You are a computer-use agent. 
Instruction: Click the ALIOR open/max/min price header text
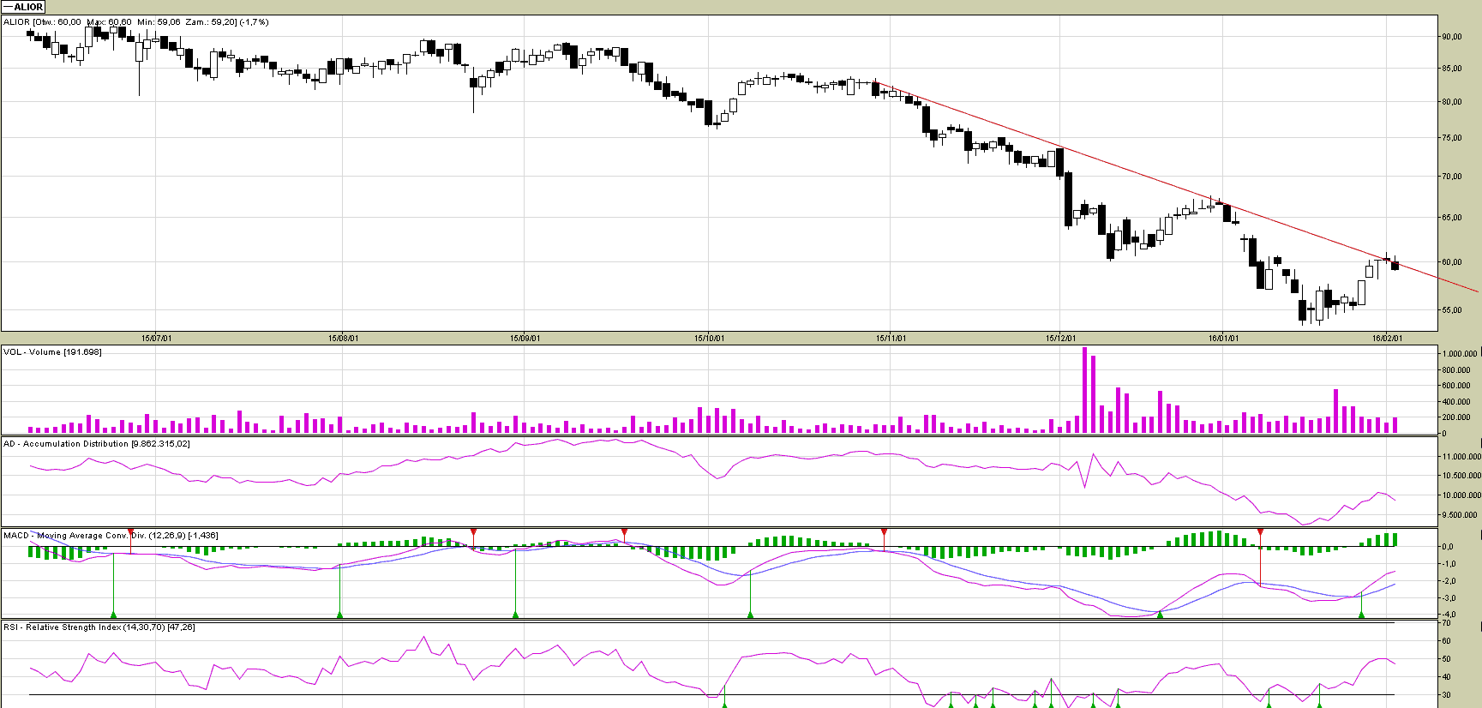click(x=135, y=22)
